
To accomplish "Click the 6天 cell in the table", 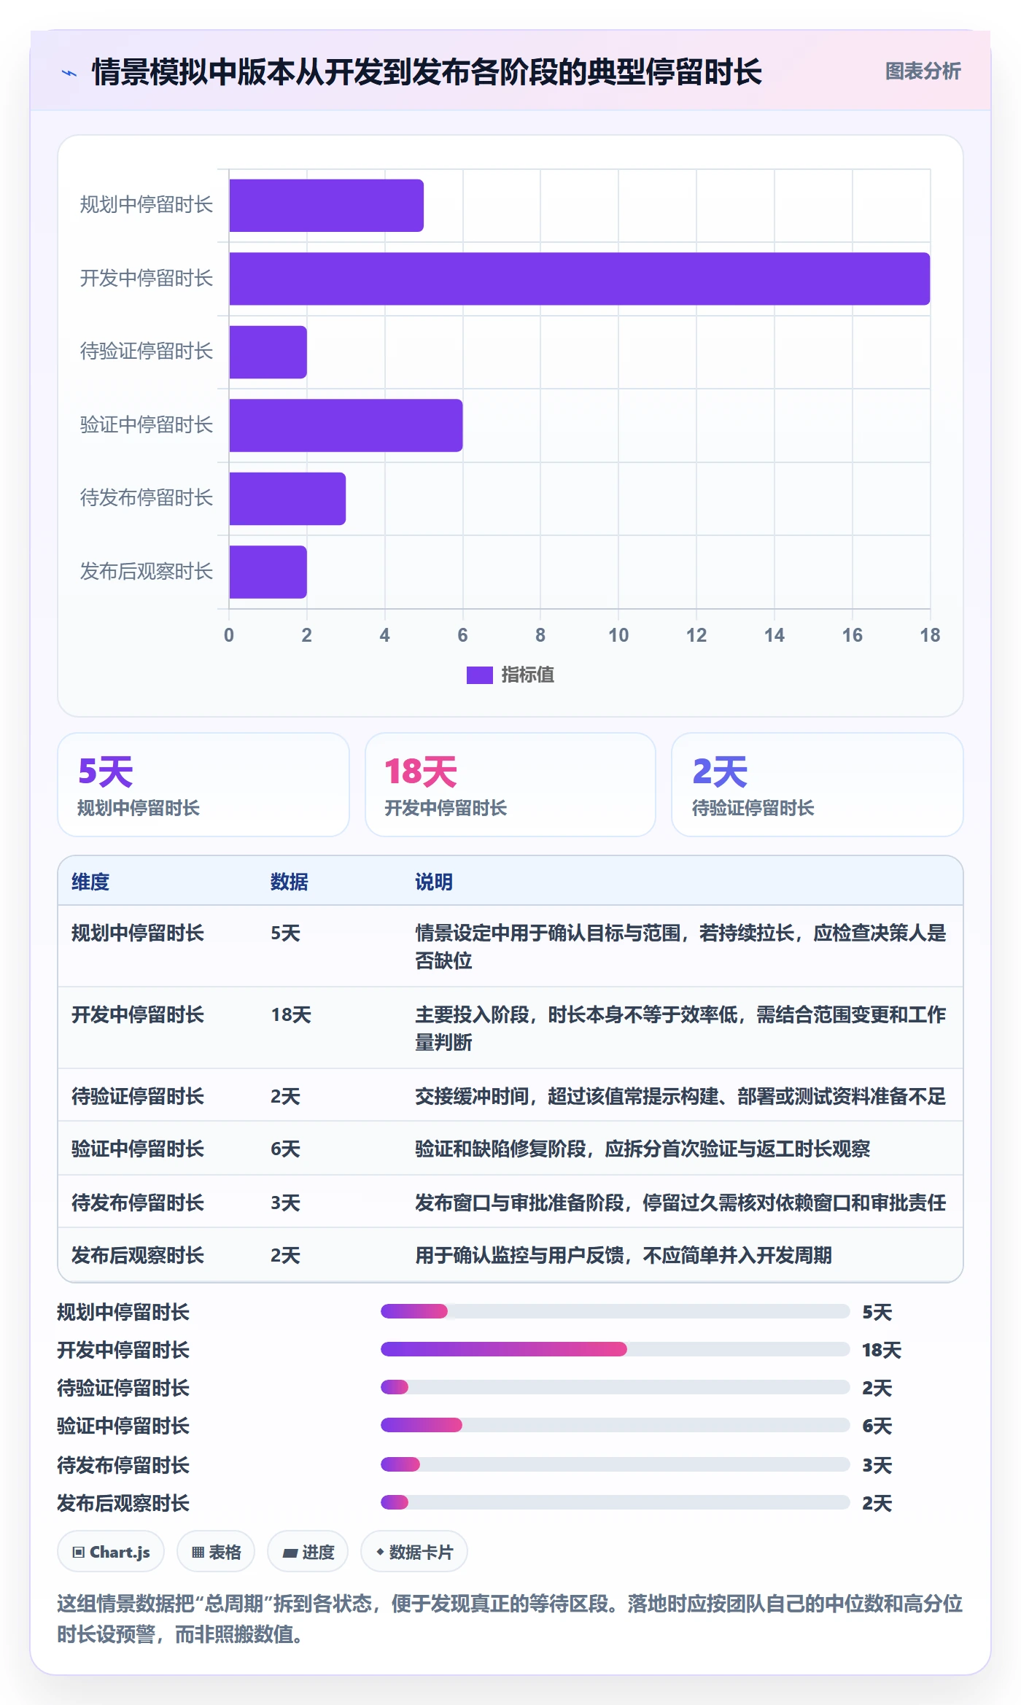I will pos(285,1149).
